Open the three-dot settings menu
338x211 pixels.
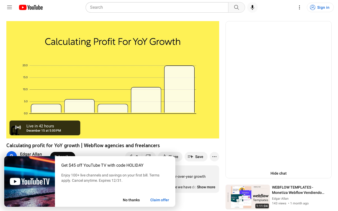click(299, 7)
